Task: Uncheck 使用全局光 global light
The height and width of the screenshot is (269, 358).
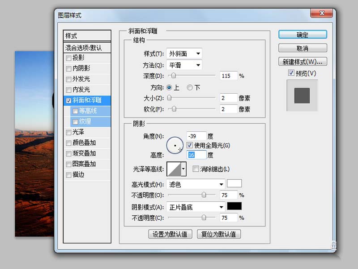Action: (x=189, y=145)
